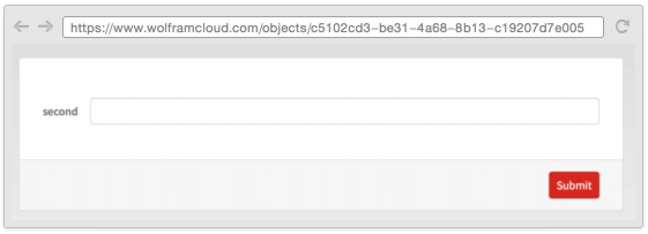Submit the form with the red button
Image resolution: width=648 pixels, height=234 pixels.
click(x=574, y=186)
